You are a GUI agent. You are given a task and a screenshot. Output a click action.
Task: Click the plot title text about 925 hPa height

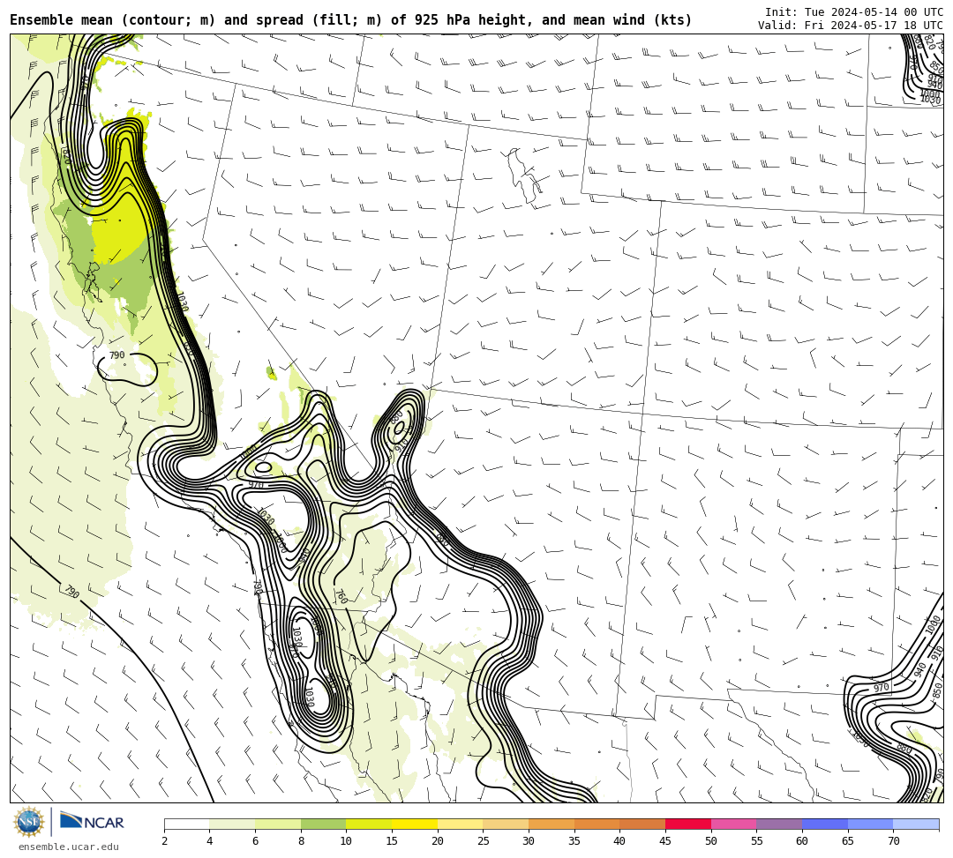click(x=350, y=20)
